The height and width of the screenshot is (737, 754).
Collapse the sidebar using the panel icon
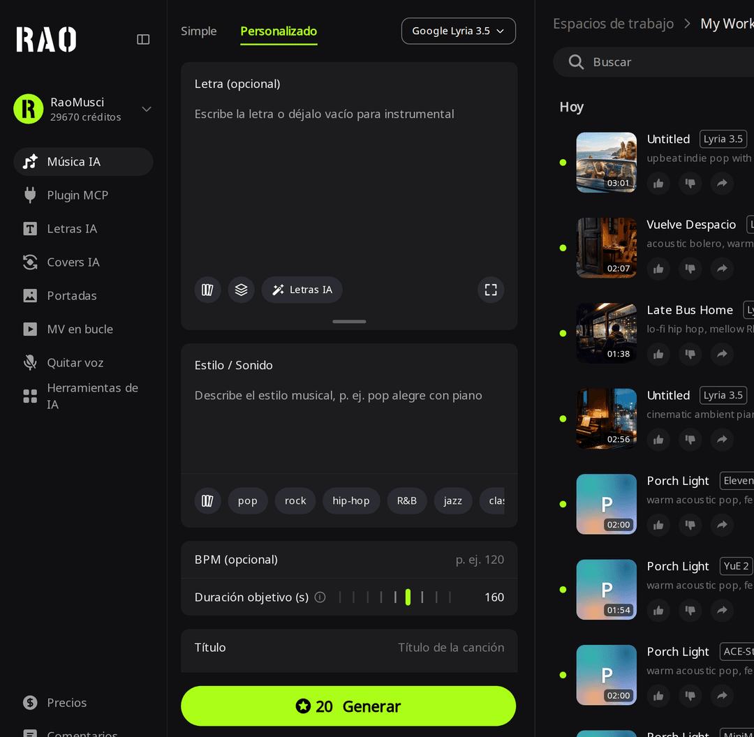(143, 39)
